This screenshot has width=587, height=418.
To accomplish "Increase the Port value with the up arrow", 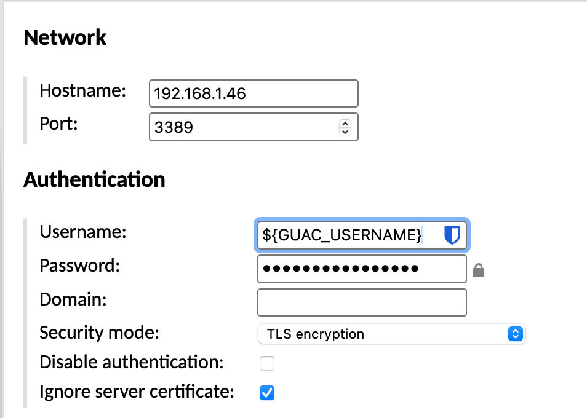I will (x=345, y=124).
